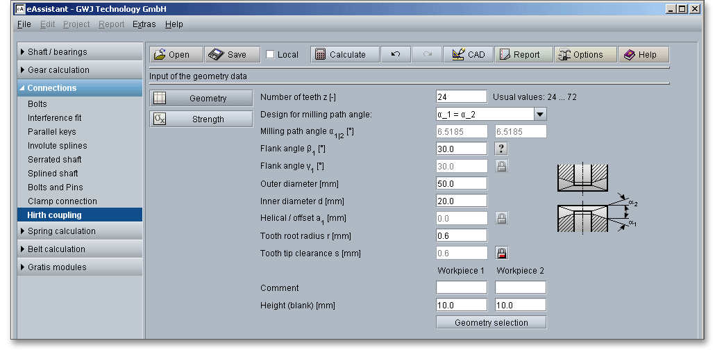Toggle the Local checkbox
Screen dimensions: 715x350
tap(271, 55)
